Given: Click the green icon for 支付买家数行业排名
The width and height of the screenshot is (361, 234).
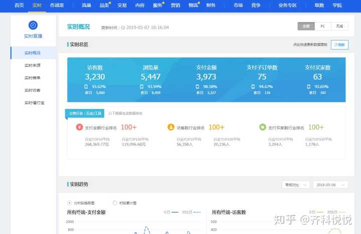Looking at the screenshot, I should click(x=263, y=127).
